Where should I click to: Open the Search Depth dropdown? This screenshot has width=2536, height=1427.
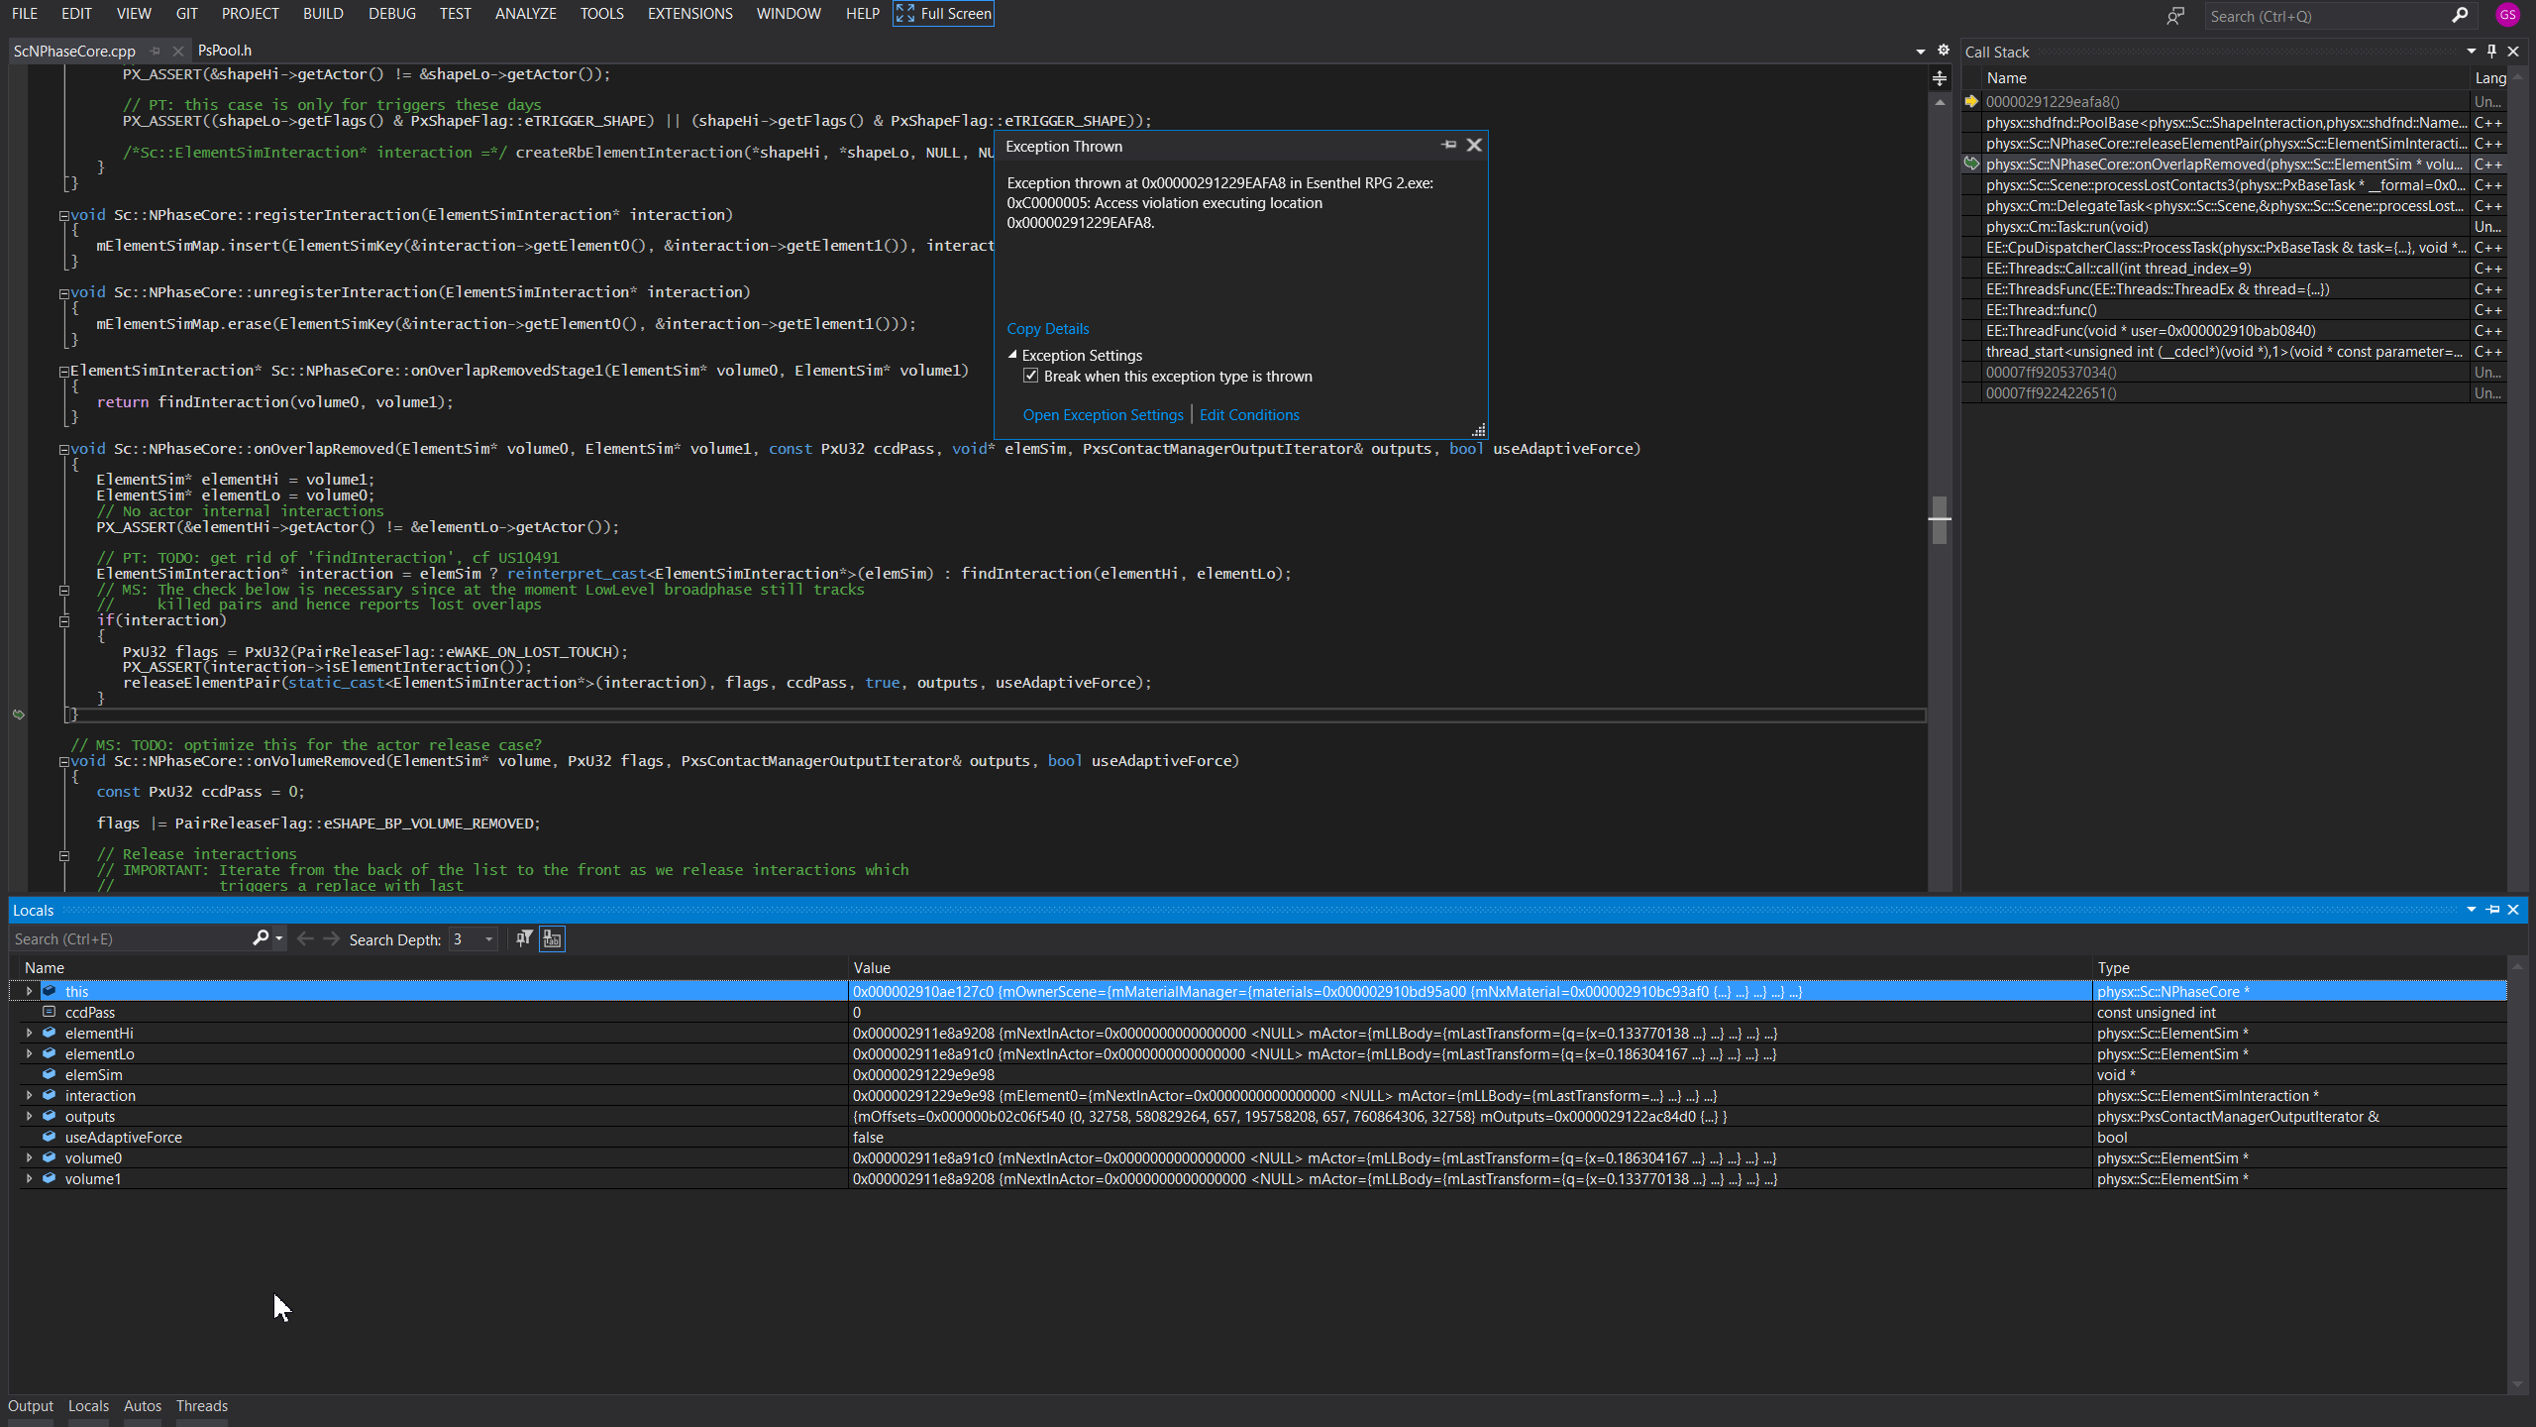pyautogui.click(x=488, y=939)
